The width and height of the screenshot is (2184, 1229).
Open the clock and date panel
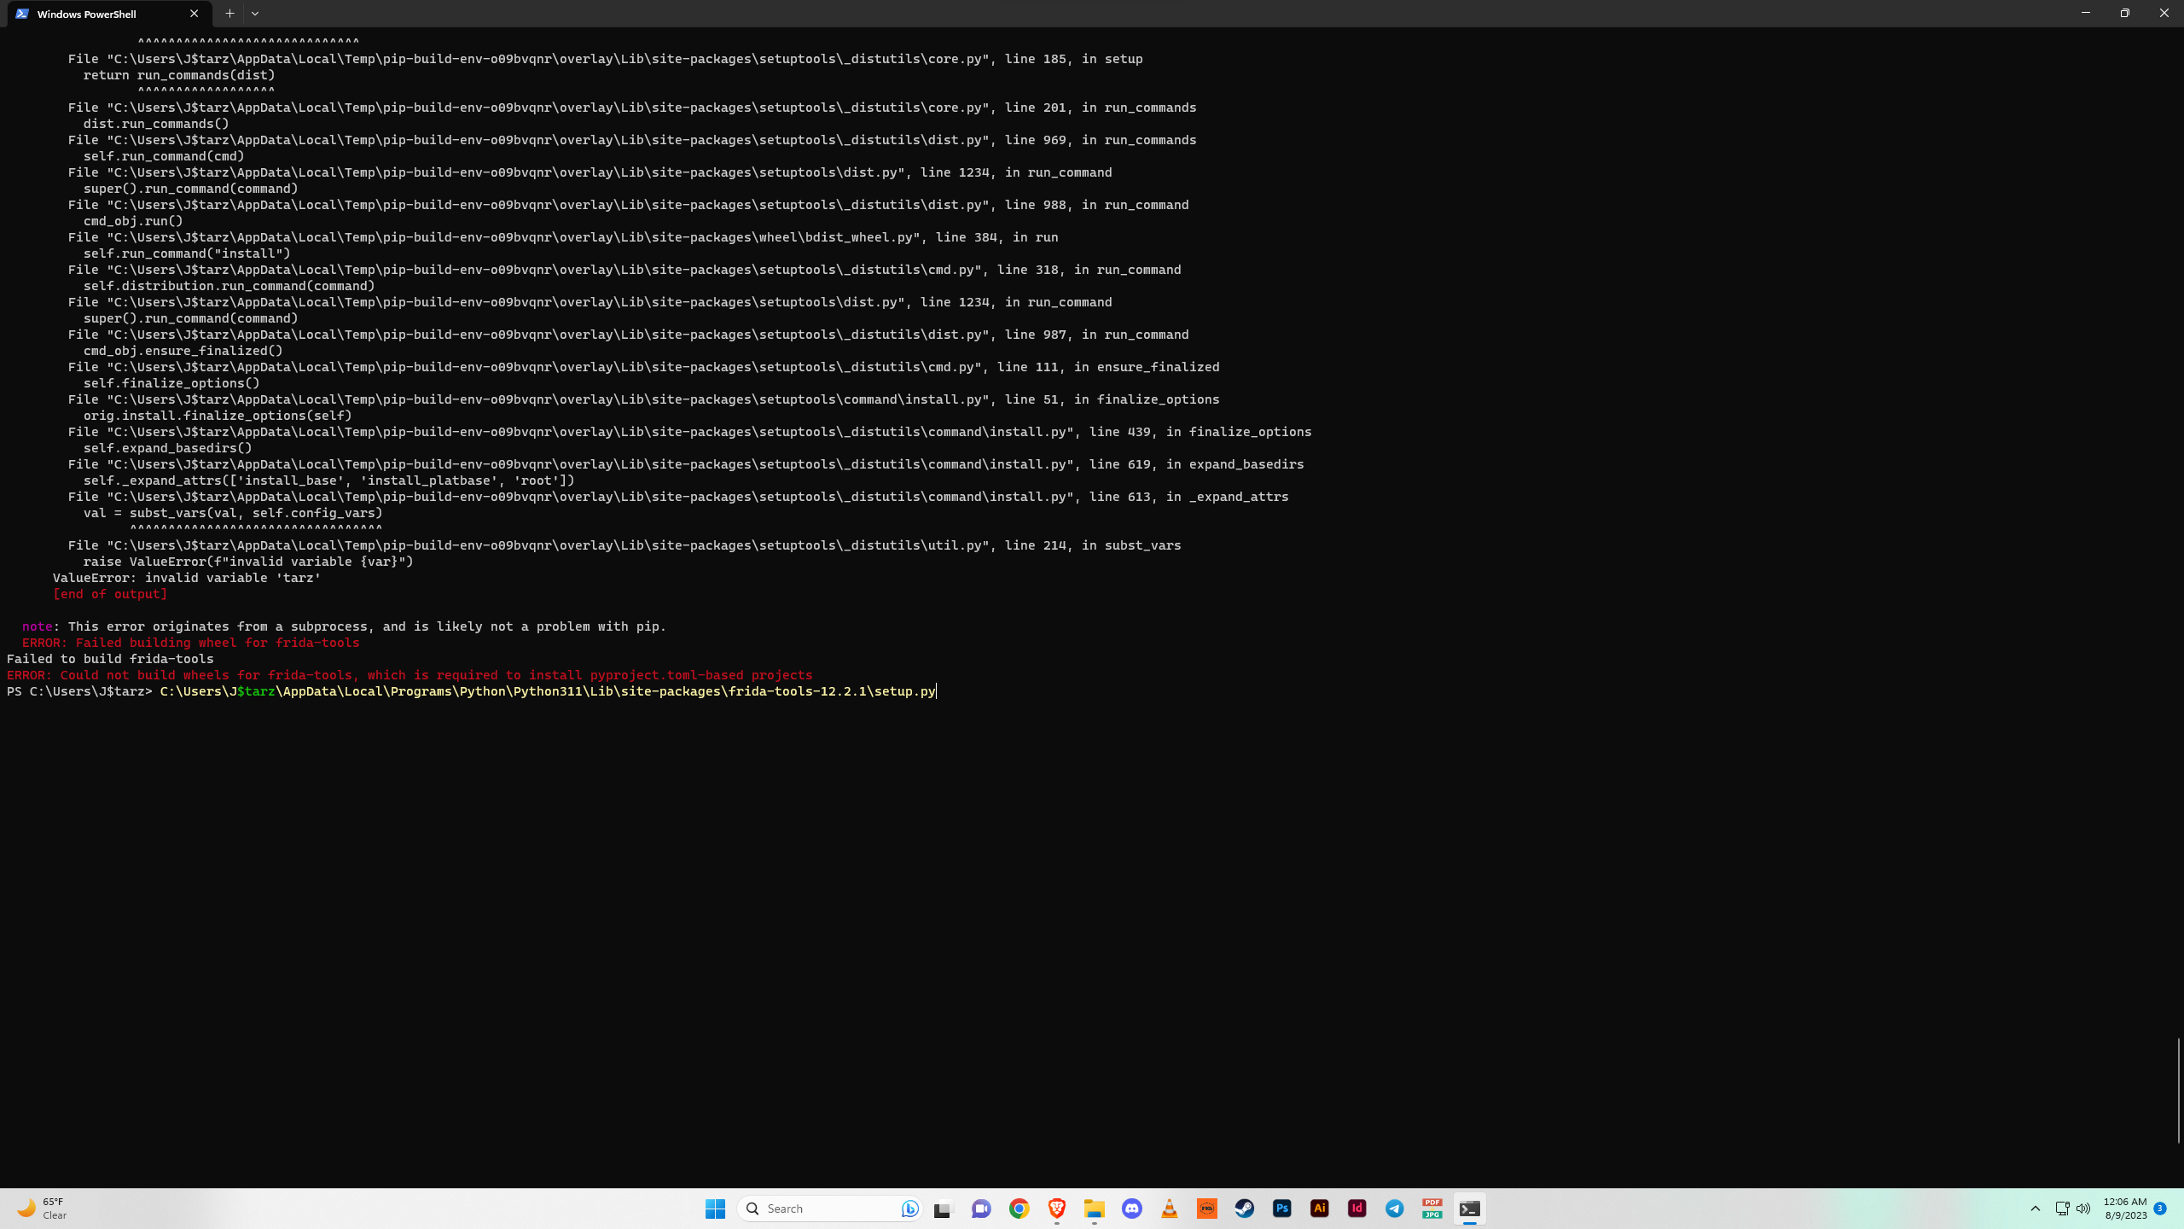click(x=2124, y=1209)
